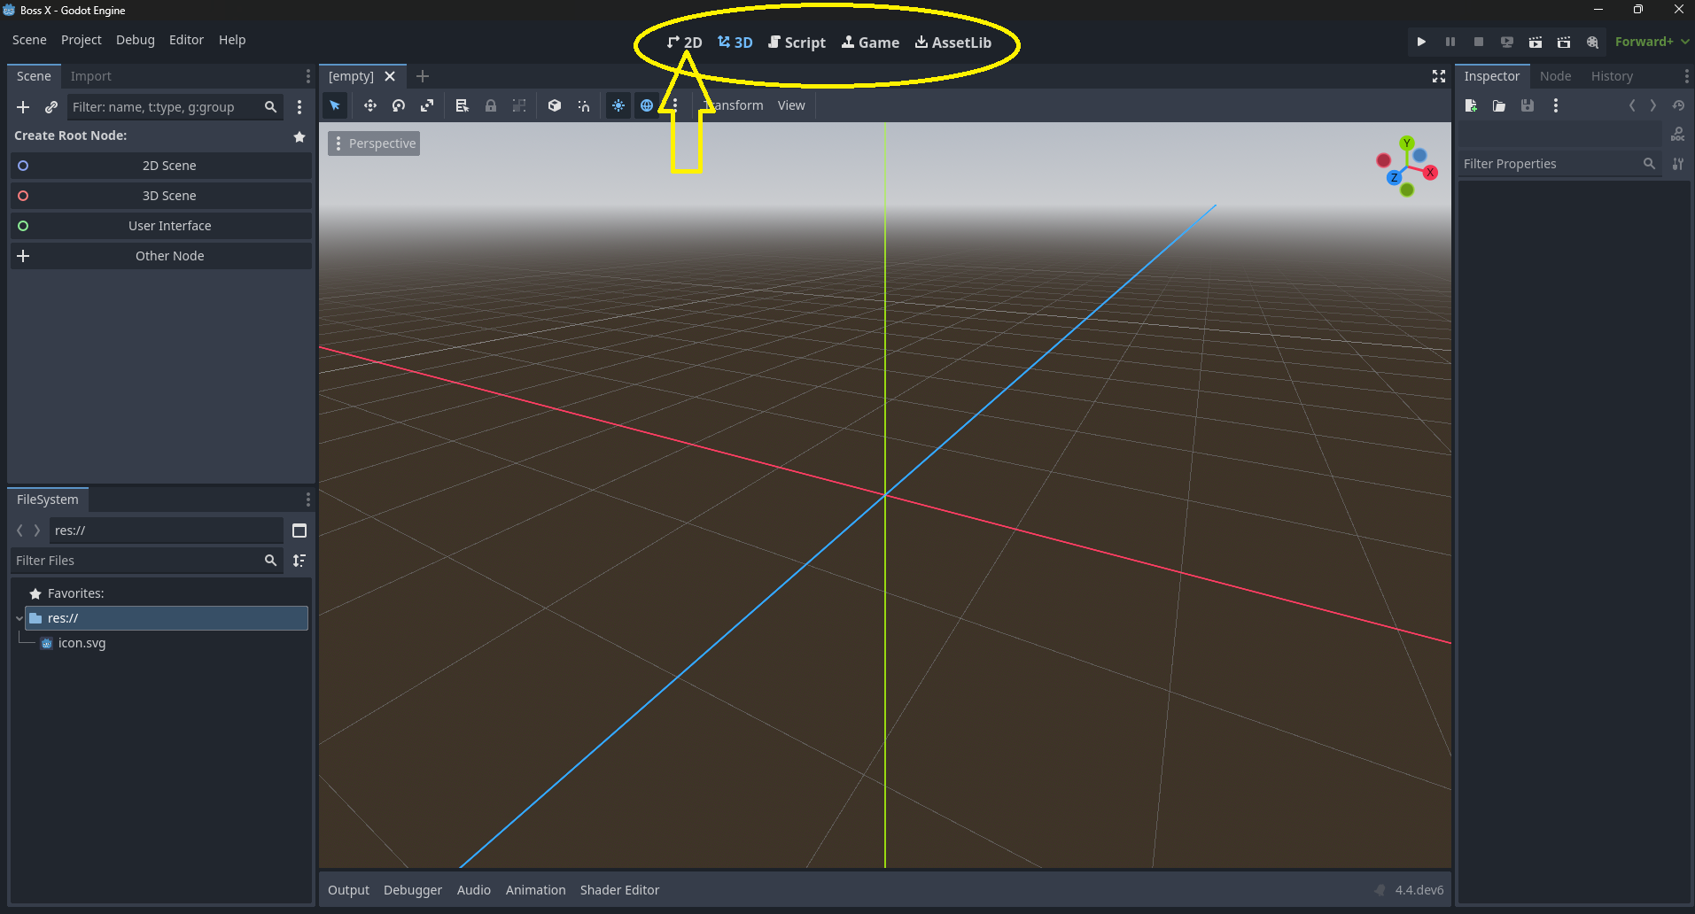Screen dimensions: 1695x914
Task: Activate the Scale mode tool
Action: [x=427, y=105]
